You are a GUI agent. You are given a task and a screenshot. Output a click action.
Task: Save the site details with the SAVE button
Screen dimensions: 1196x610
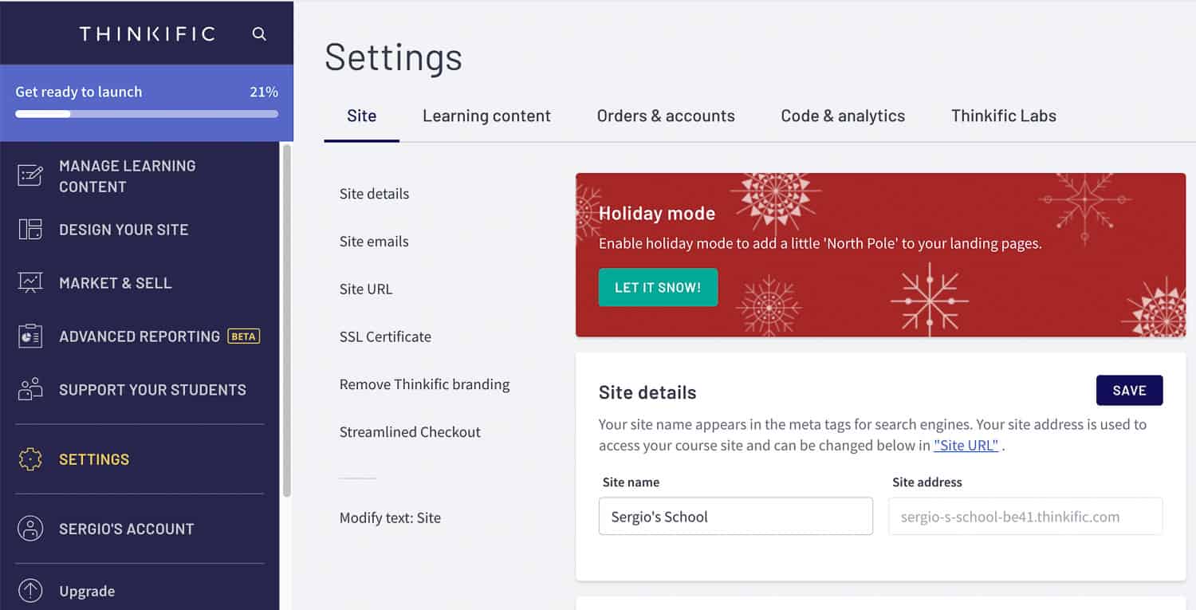[1129, 390]
